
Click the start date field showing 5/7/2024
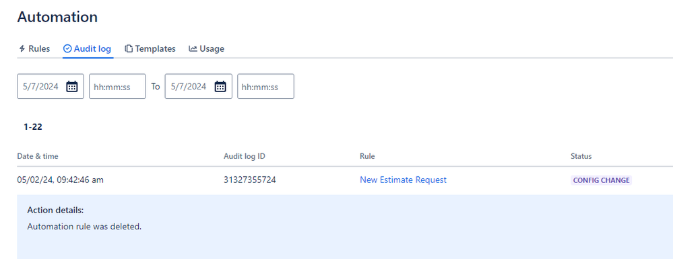(51, 86)
